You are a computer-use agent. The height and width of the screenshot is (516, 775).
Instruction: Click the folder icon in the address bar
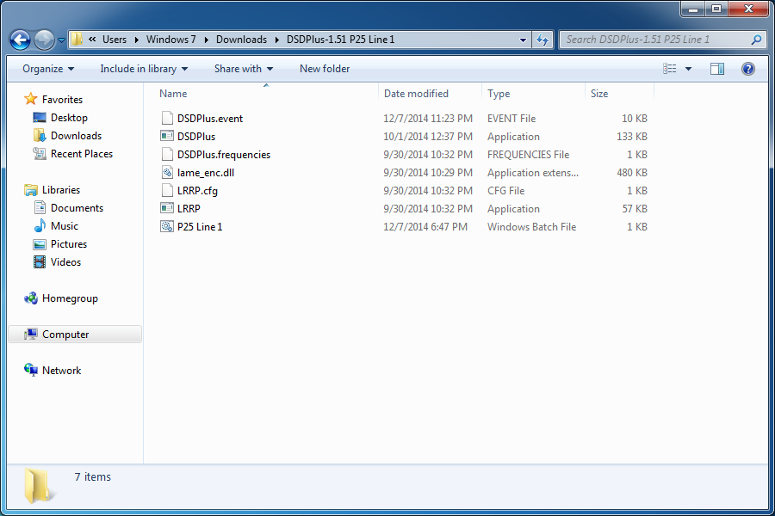pyautogui.click(x=77, y=40)
